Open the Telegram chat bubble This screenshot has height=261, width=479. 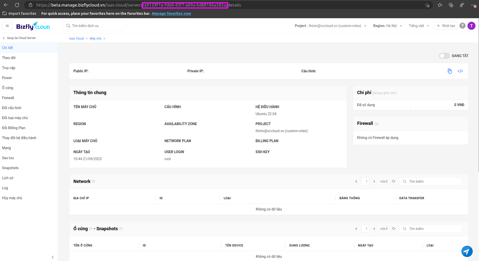click(467, 251)
